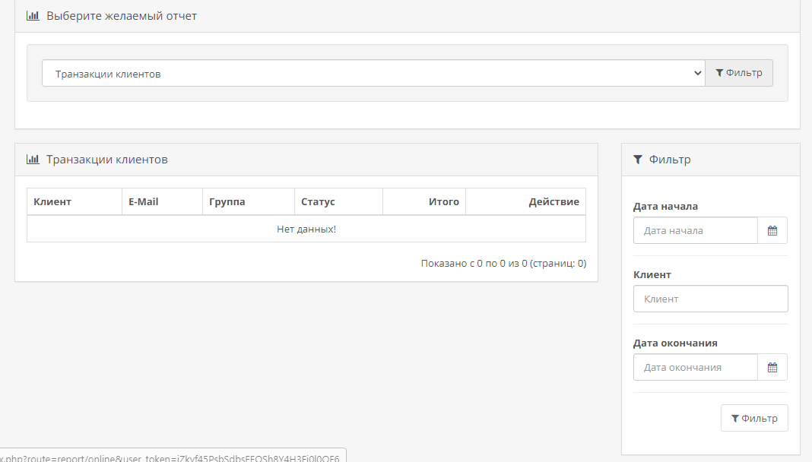812x462 pixels.
Task: Select the Итого column header
Action: coord(443,202)
